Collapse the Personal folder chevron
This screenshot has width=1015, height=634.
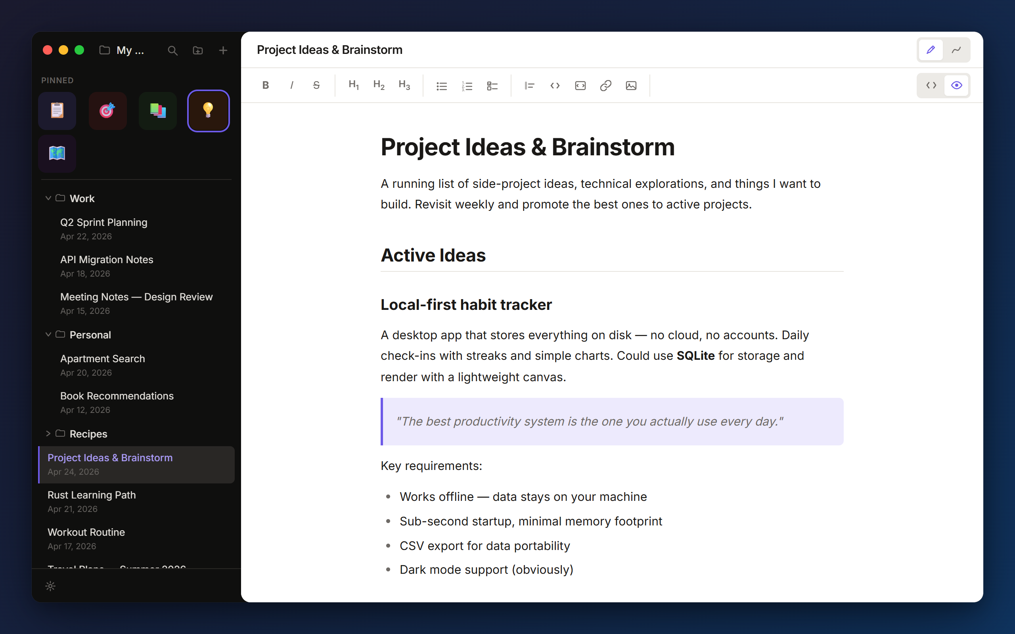(48, 334)
